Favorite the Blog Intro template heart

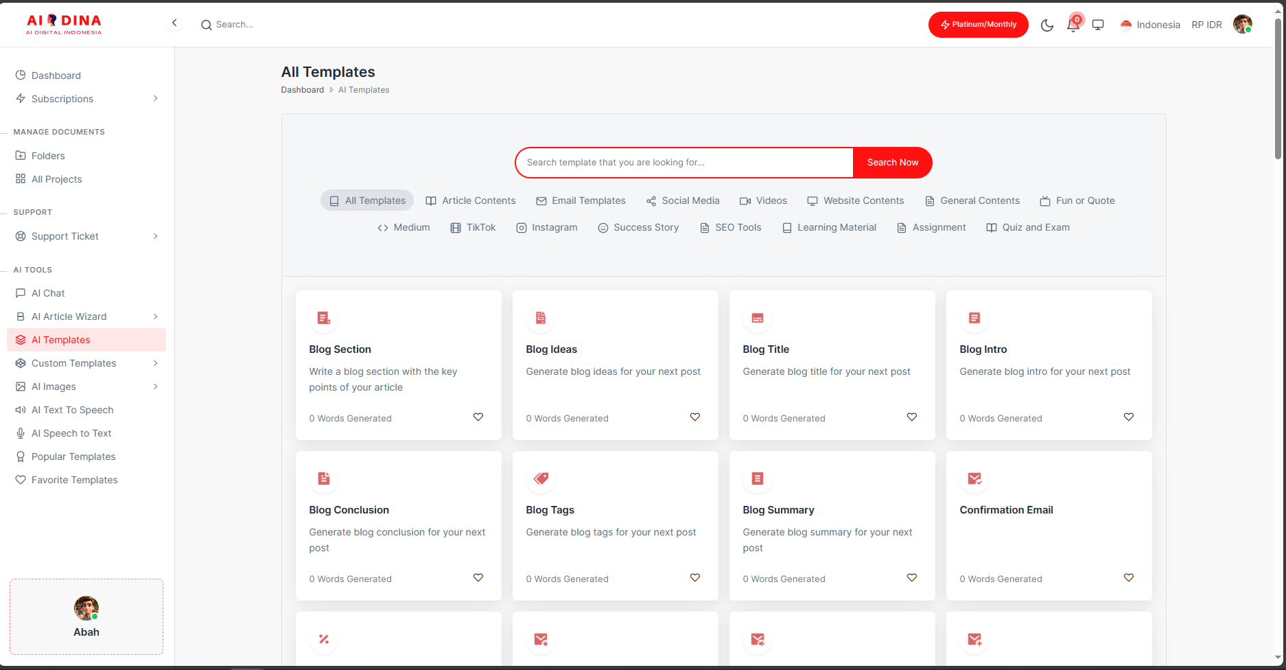1129,417
